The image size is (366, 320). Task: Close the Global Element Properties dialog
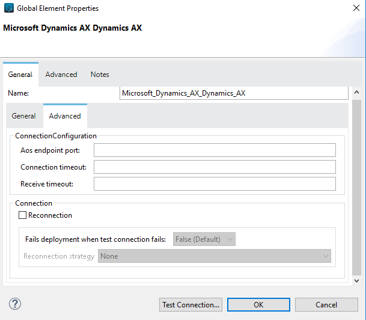[x=352, y=8]
